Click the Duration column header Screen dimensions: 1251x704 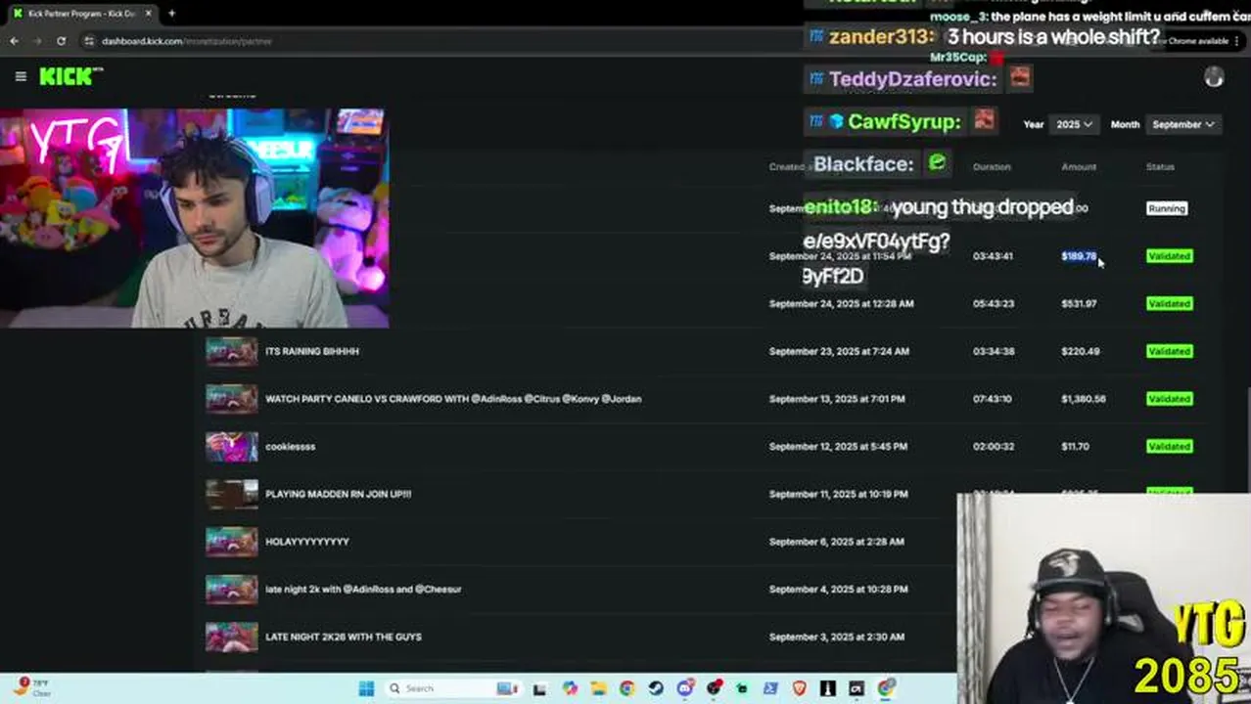[x=992, y=167]
